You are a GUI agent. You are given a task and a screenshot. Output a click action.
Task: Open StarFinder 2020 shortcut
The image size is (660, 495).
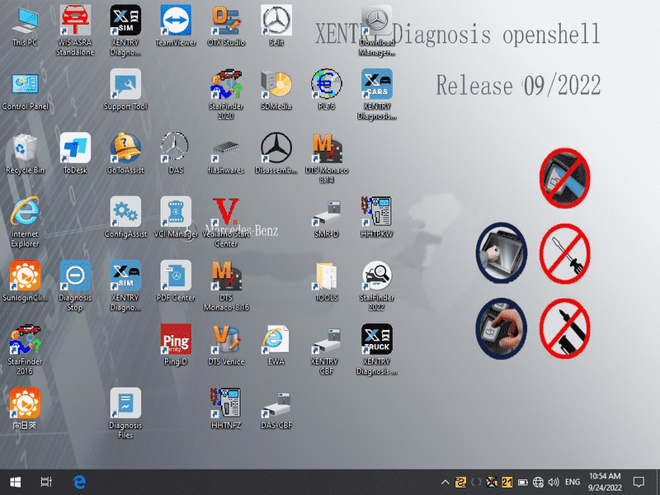coord(226,94)
